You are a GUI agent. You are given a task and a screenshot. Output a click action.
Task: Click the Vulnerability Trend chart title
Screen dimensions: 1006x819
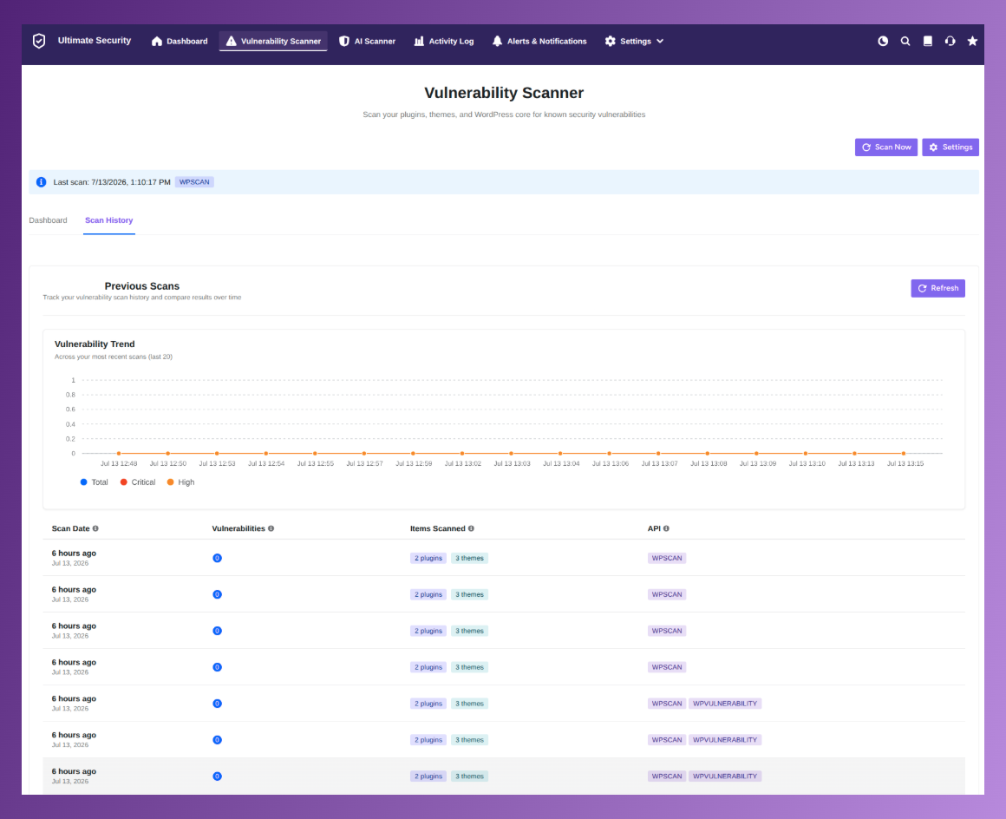point(95,344)
